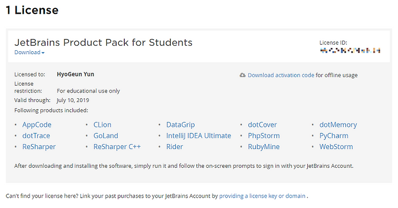The height and width of the screenshot is (208, 398).
Task: Select the ReSharper link
Action: point(39,146)
